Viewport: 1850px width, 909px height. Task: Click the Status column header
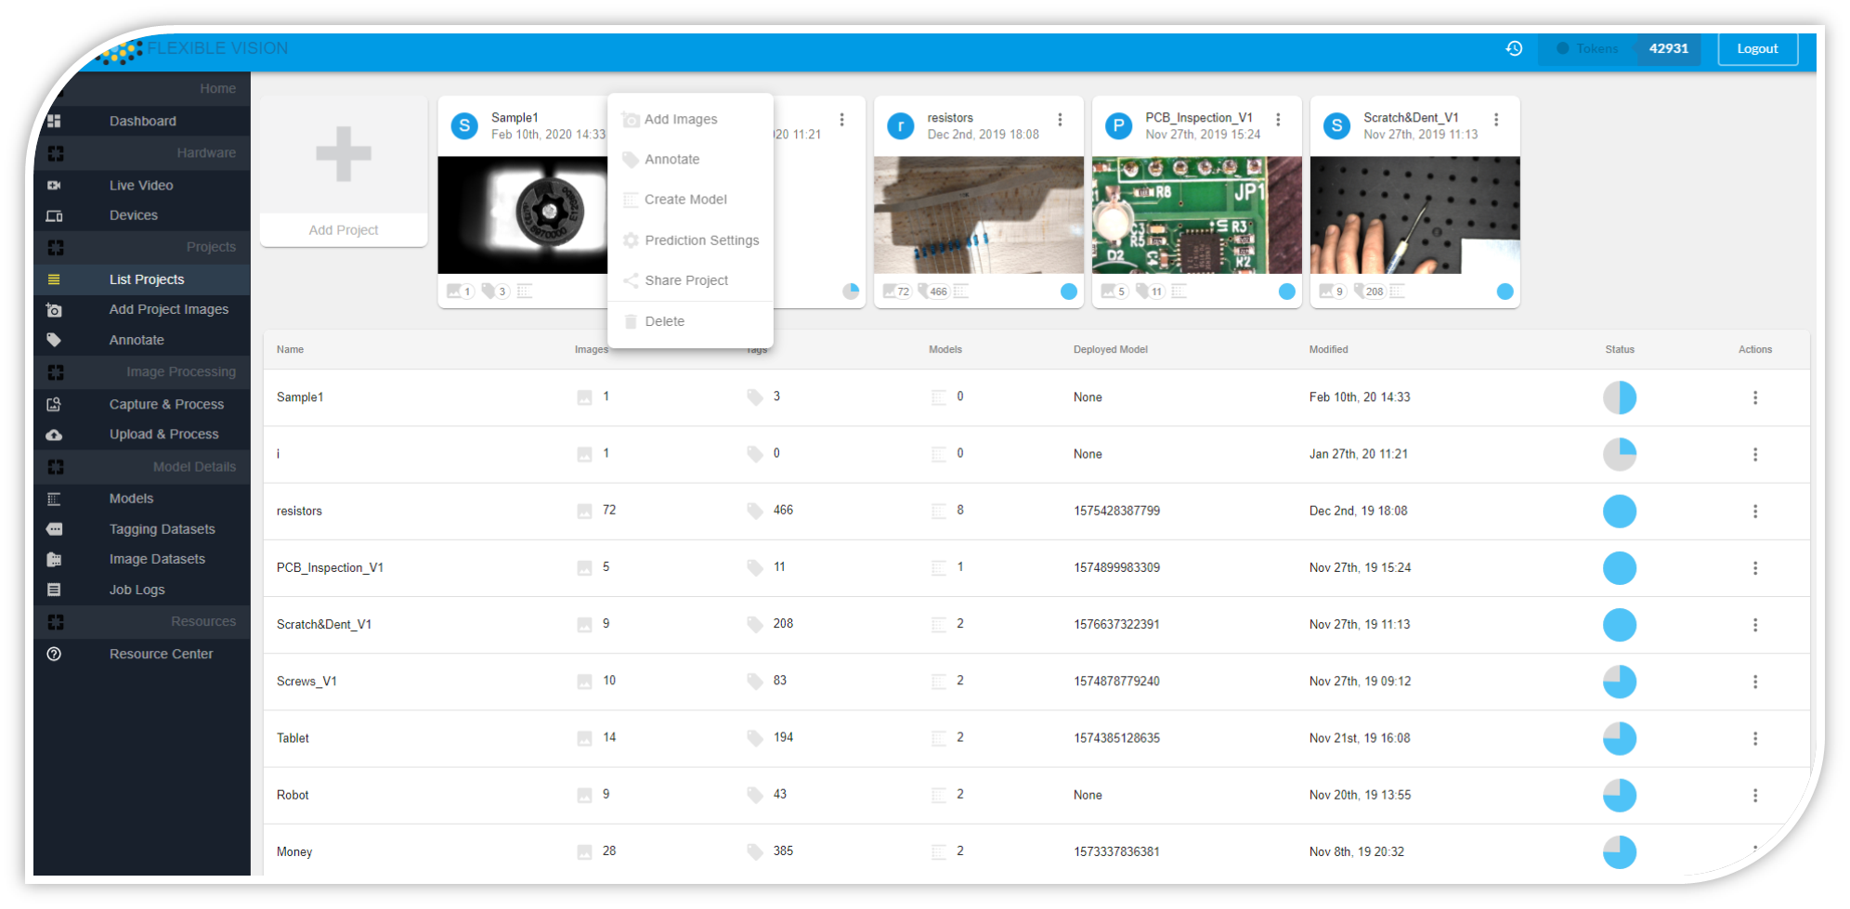[1619, 350]
